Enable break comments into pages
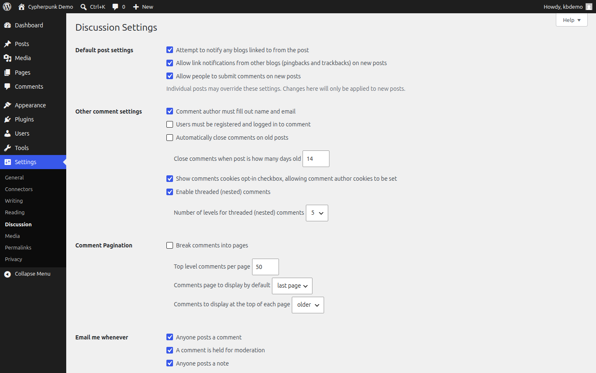 click(x=170, y=245)
